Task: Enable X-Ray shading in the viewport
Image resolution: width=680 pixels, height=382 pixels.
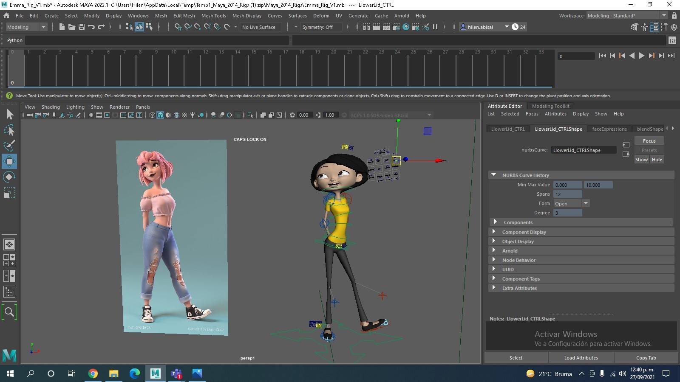Action: [184, 115]
